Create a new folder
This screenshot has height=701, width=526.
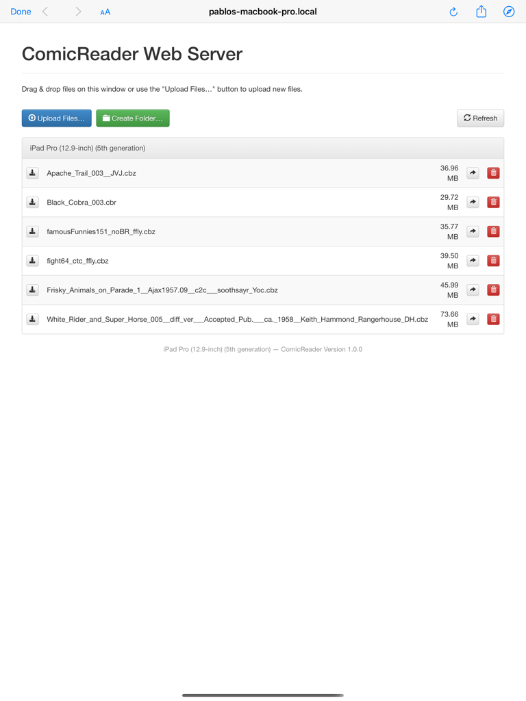tap(133, 118)
